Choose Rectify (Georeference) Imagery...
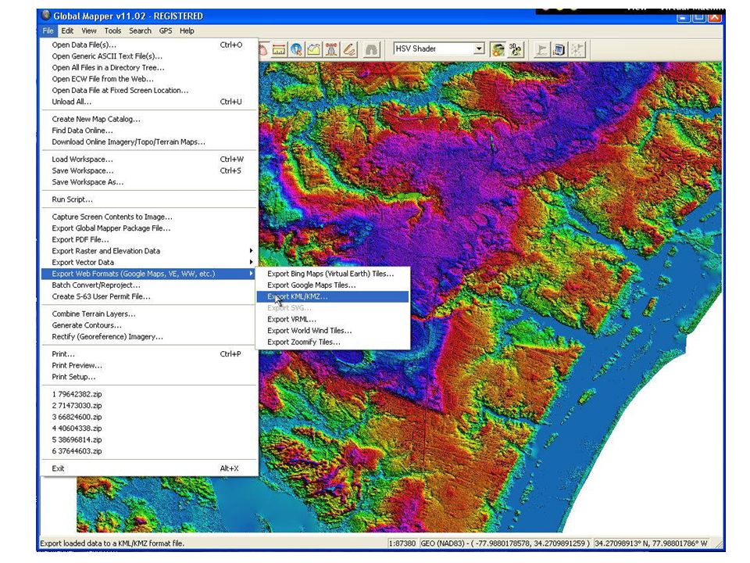The width and height of the screenshot is (750, 563). [x=148, y=336]
